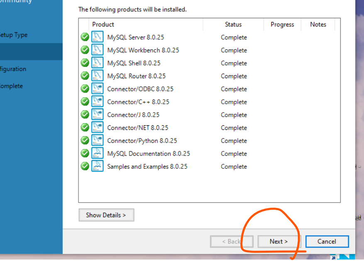Click the Connector/C++ 8.0.25 product icon
The width and height of the screenshot is (364, 261).
97,102
